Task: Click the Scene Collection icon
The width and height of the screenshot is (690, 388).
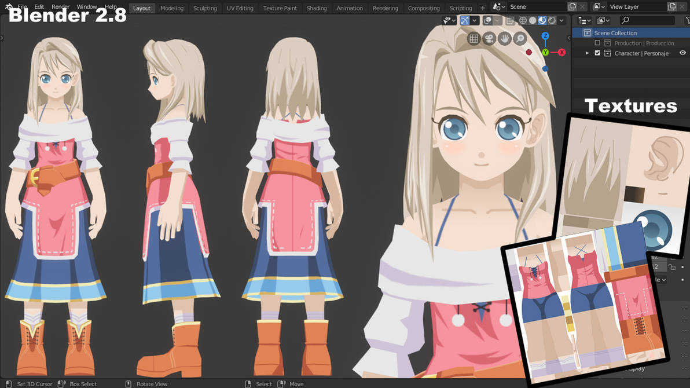Action: [587, 32]
